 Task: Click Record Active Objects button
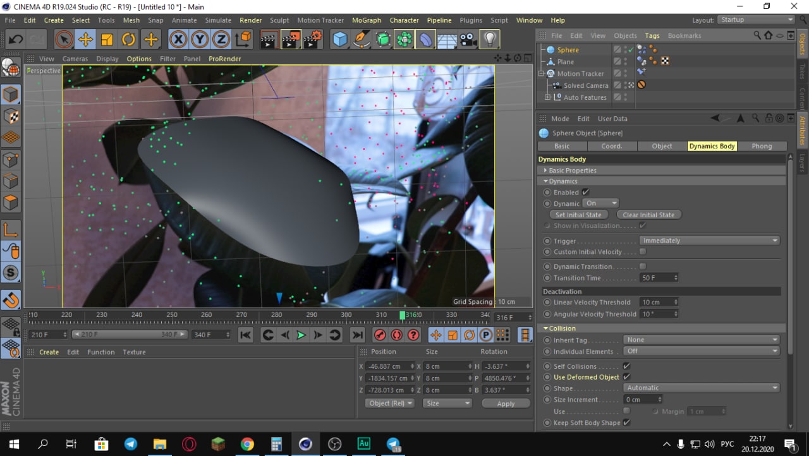point(380,335)
